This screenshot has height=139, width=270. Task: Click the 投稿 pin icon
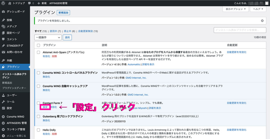[3, 20]
